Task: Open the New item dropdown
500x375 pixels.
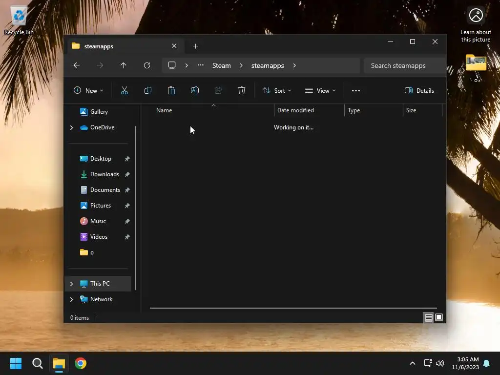Action: tap(88, 90)
